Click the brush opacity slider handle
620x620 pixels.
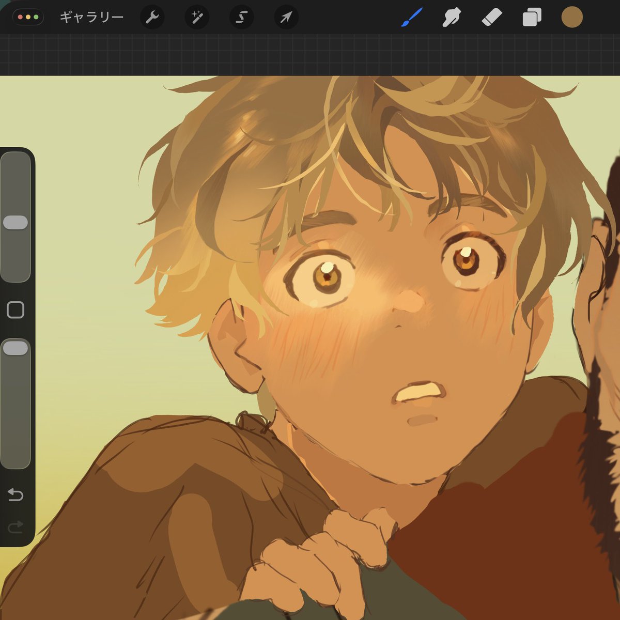pyautogui.click(x=16, y=348)
